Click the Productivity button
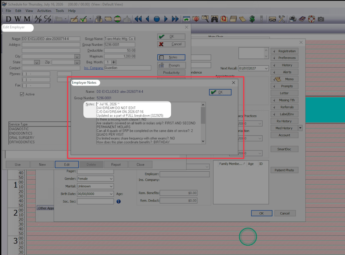The image size is (345, 255). pyautogui.click(x=171, y=73)
